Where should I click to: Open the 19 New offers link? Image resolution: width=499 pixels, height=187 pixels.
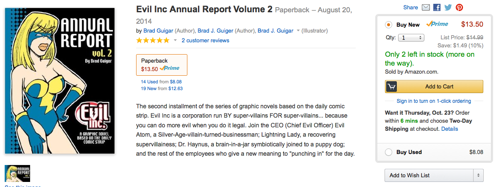tap(149, 88)
